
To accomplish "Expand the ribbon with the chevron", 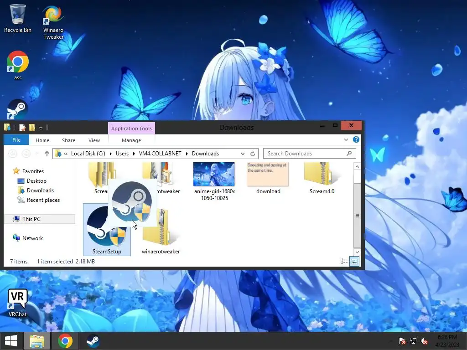I will [x=346, y=139].
